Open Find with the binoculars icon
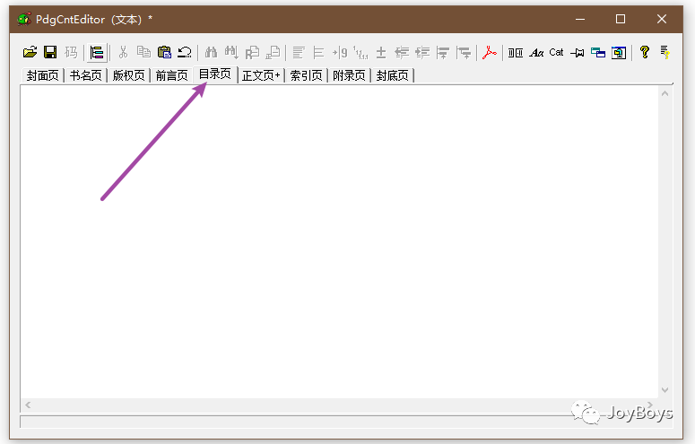695x444 pixels. (x=211, y=52)
